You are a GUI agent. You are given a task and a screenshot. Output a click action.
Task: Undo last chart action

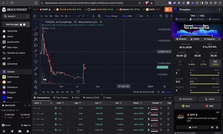tap(148, 16)
